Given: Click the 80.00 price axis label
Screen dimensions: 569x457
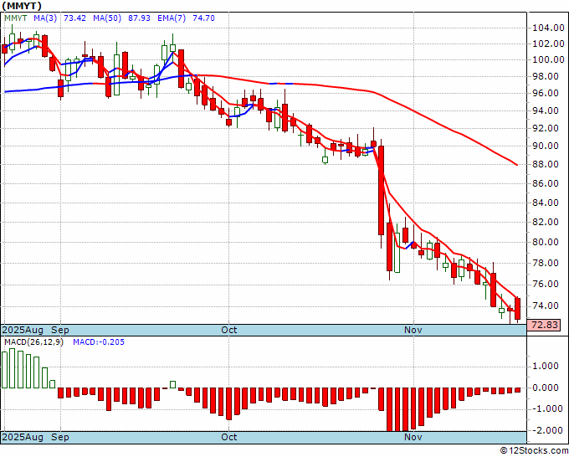Looking at the screenshot, I should [x=546, y=242].
